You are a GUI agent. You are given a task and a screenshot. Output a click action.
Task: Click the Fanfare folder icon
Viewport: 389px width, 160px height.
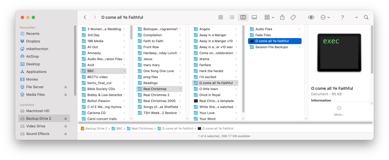point(196,65)
